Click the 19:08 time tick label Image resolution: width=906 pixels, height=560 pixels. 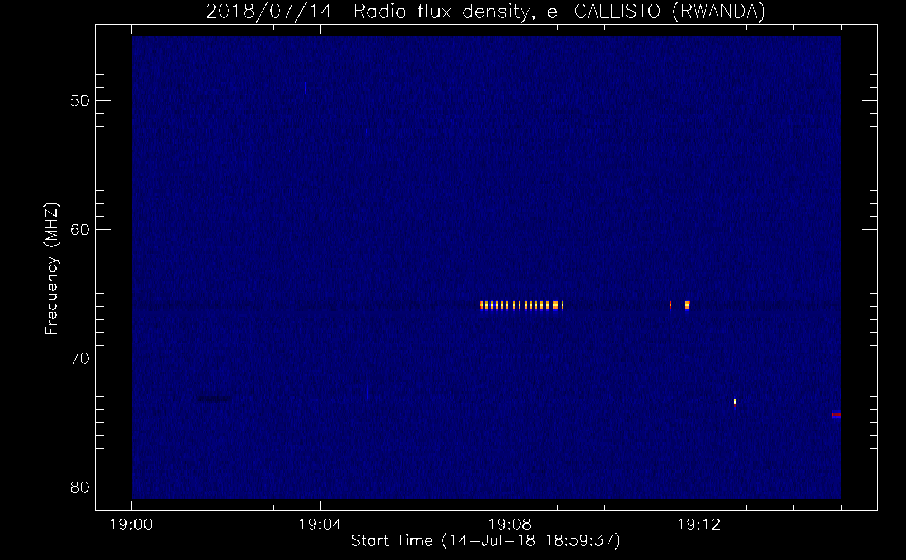510,525
